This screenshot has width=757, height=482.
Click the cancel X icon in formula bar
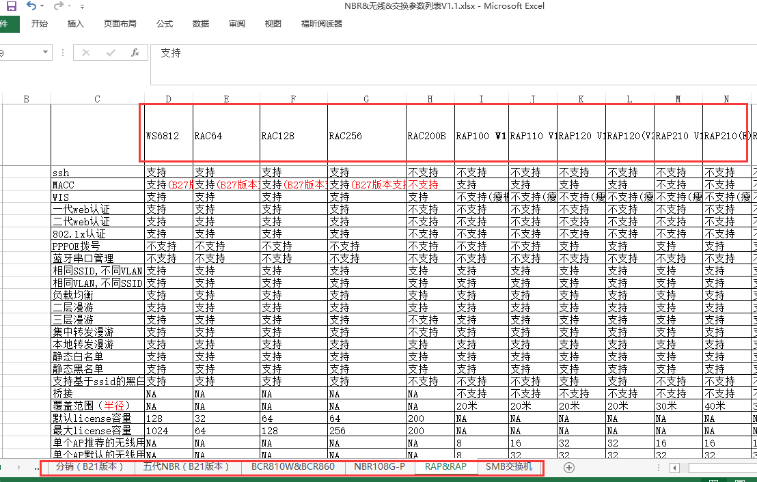click(86, 53)
